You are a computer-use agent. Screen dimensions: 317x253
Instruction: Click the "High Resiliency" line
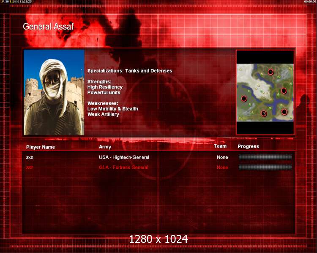pyautogui.click(x=105, y=87)
